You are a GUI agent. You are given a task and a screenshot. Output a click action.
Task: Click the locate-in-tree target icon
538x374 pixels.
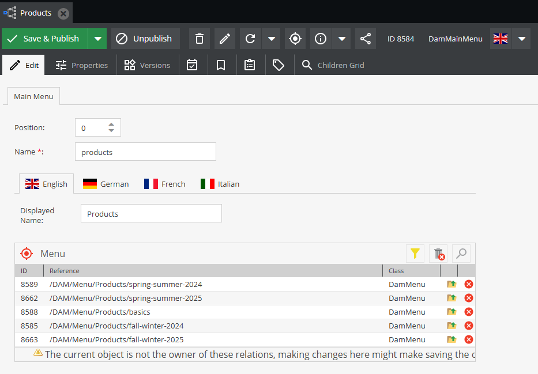[295, 39]
